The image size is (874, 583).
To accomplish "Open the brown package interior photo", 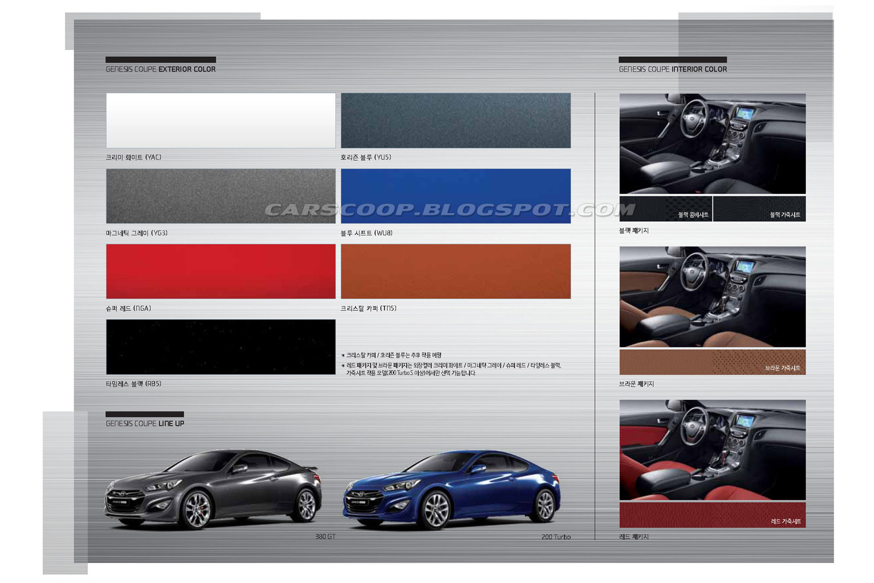I will pos(712,297).
